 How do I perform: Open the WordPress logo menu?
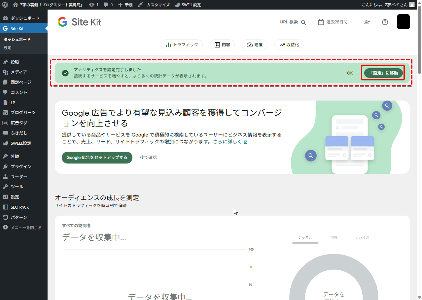click(5, 5)
